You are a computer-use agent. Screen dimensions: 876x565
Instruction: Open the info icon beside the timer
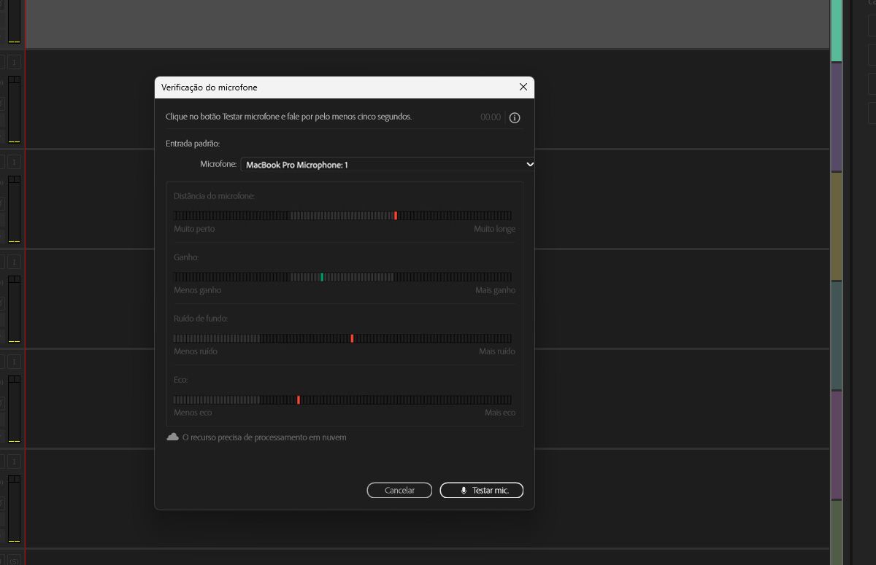[515, 117]
